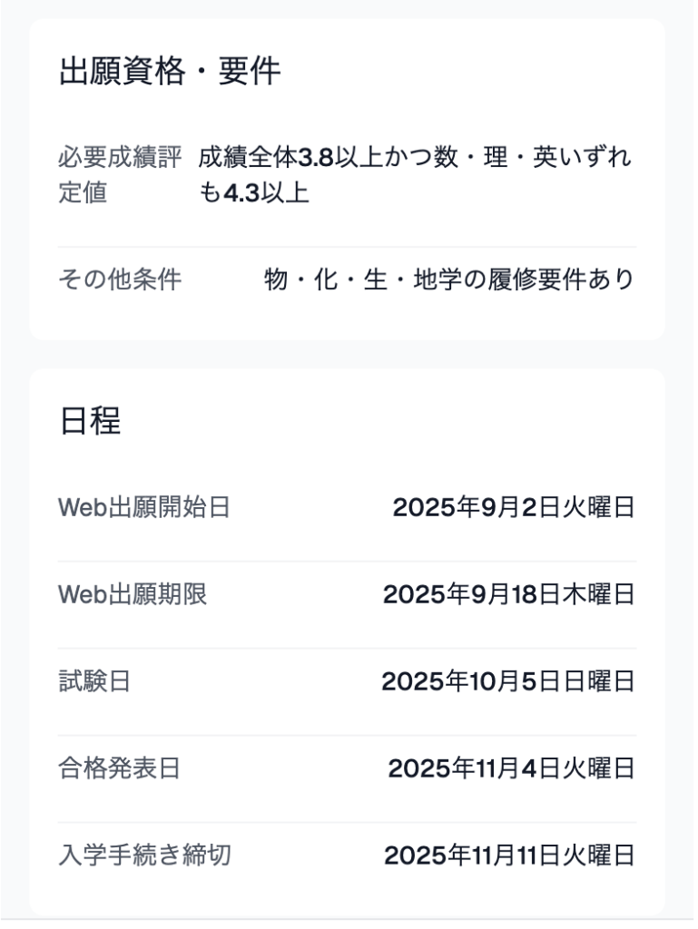Select the 4.3以上 grade value

point(265,193)
